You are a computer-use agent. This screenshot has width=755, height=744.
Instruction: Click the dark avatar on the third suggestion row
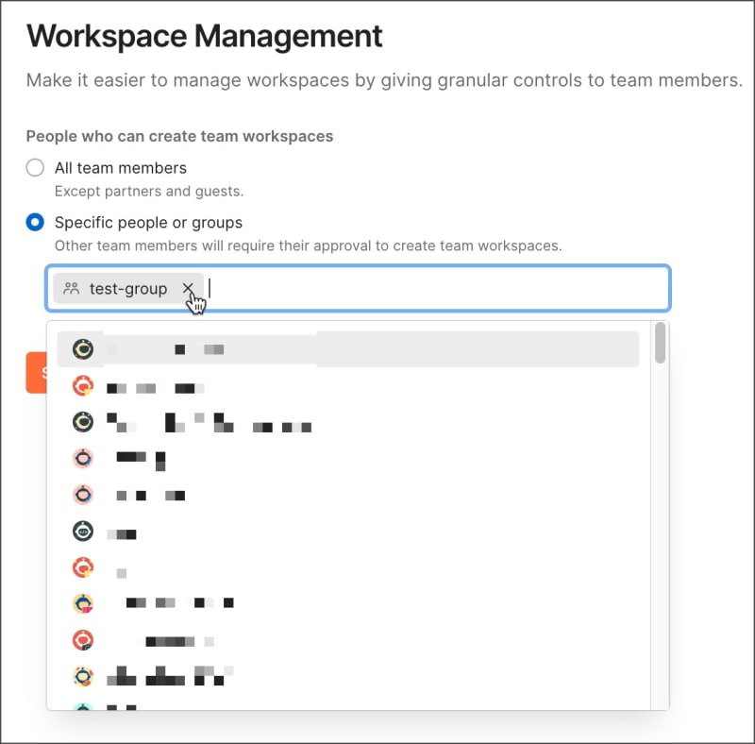(84, 422)
